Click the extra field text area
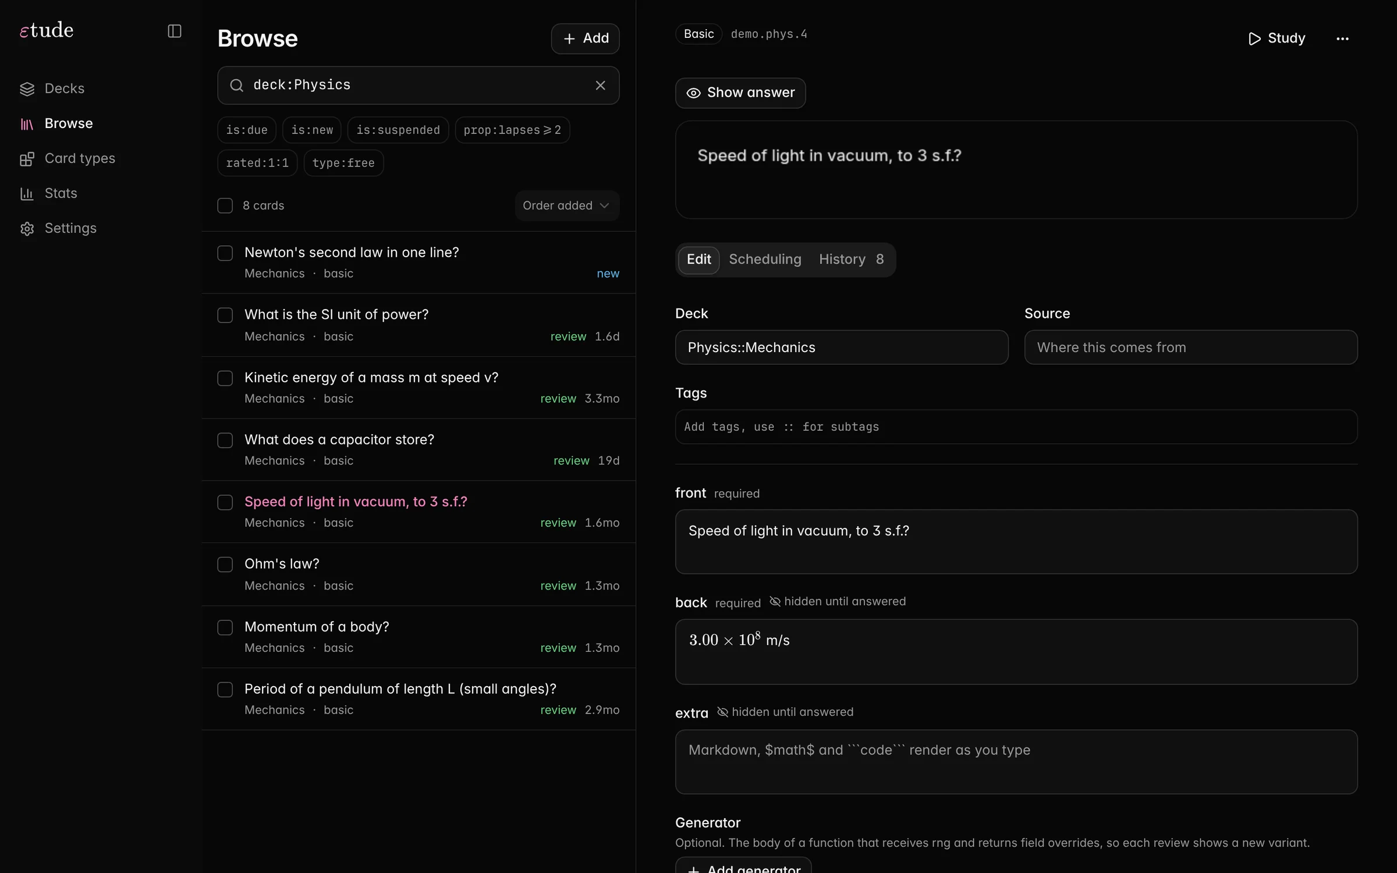 tap(1016, 762)
